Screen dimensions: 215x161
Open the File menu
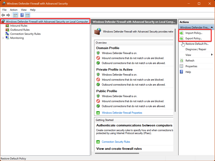tap(4, 10)
